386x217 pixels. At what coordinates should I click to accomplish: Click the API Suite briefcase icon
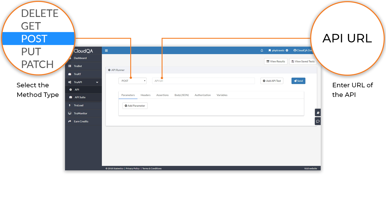click(x=71, y=97)
